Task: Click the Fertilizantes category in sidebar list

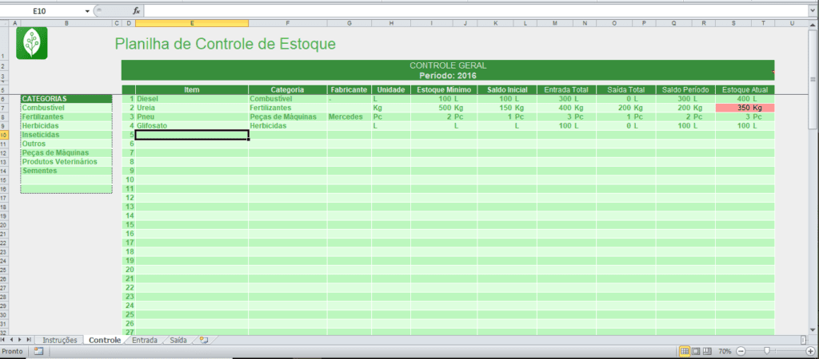Action: 66,116
